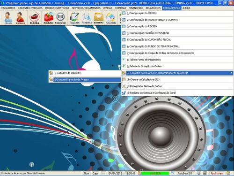Select 1-Cadastro de Usuarios submenu item
Screen dimensions: 234x176
[x=85, y=73]
